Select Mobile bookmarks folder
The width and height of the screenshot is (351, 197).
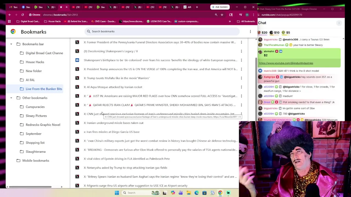click(x=33, y=161)
